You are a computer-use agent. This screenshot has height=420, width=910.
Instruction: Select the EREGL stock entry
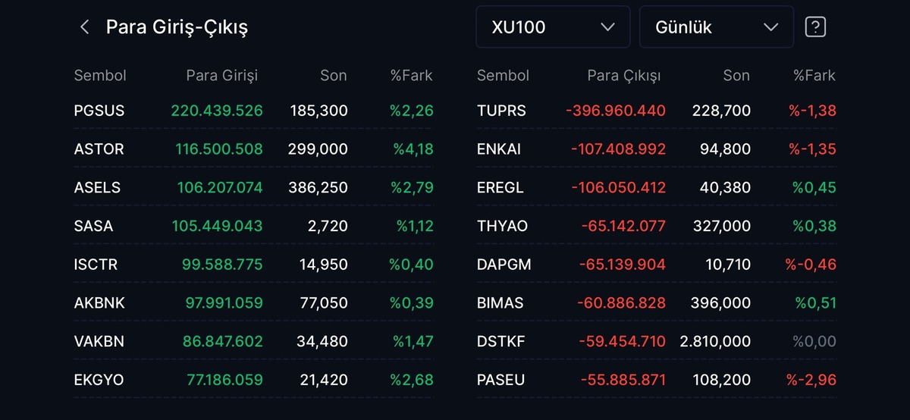coord(657,187)
